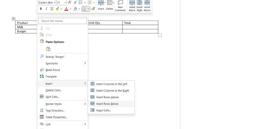
Task: Click the table move handle icon
Action: [x=13, y=19]
